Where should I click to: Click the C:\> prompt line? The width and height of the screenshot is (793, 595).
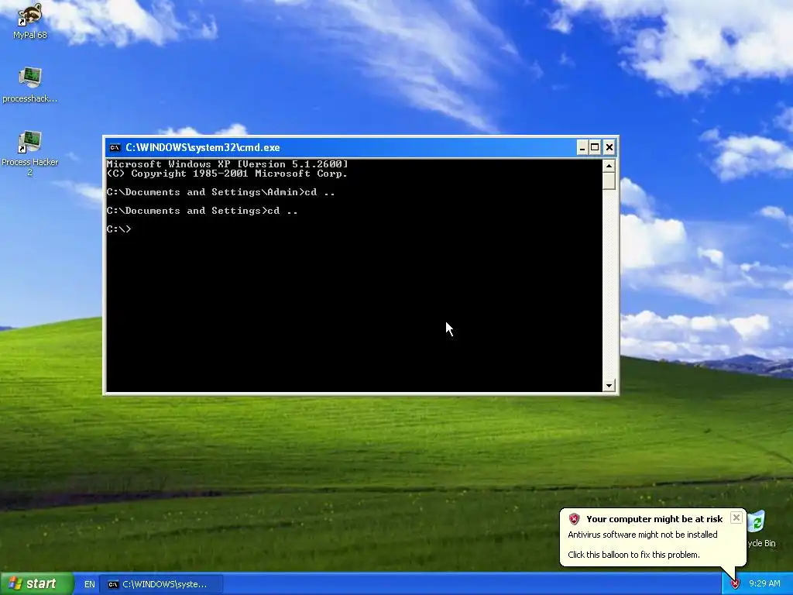(x=118, y=229)
